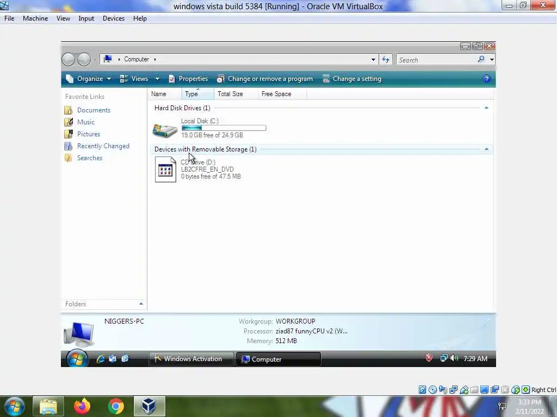Open Chrome on host taskbar
The width and height of the screenshot is (557, 417).
(116, 406)
